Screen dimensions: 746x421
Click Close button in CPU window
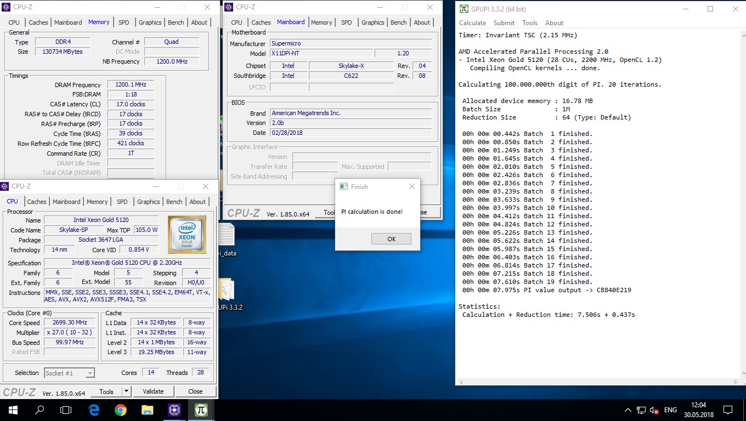click(x=195, y=391)
